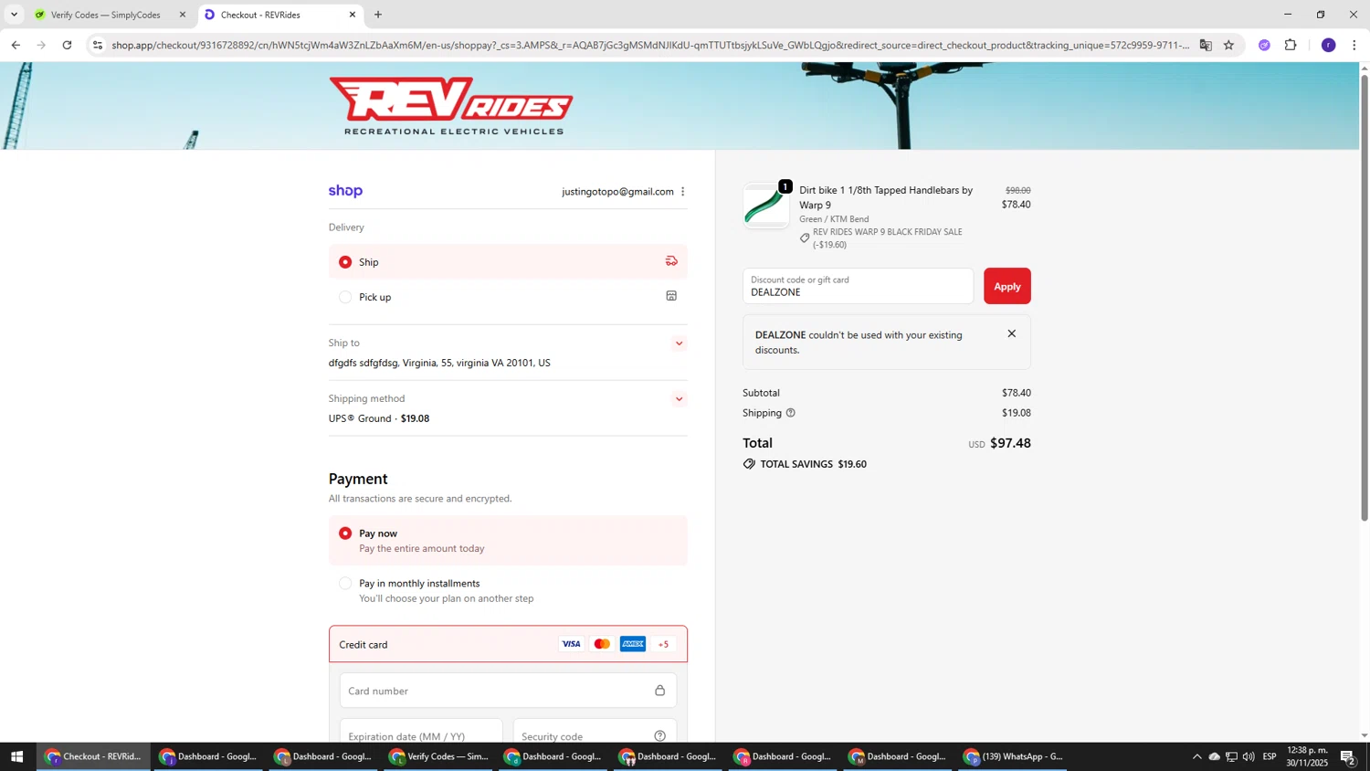The image size is (1370, 771).
Task: View site information icon in address bar
Action: (98, 45)
